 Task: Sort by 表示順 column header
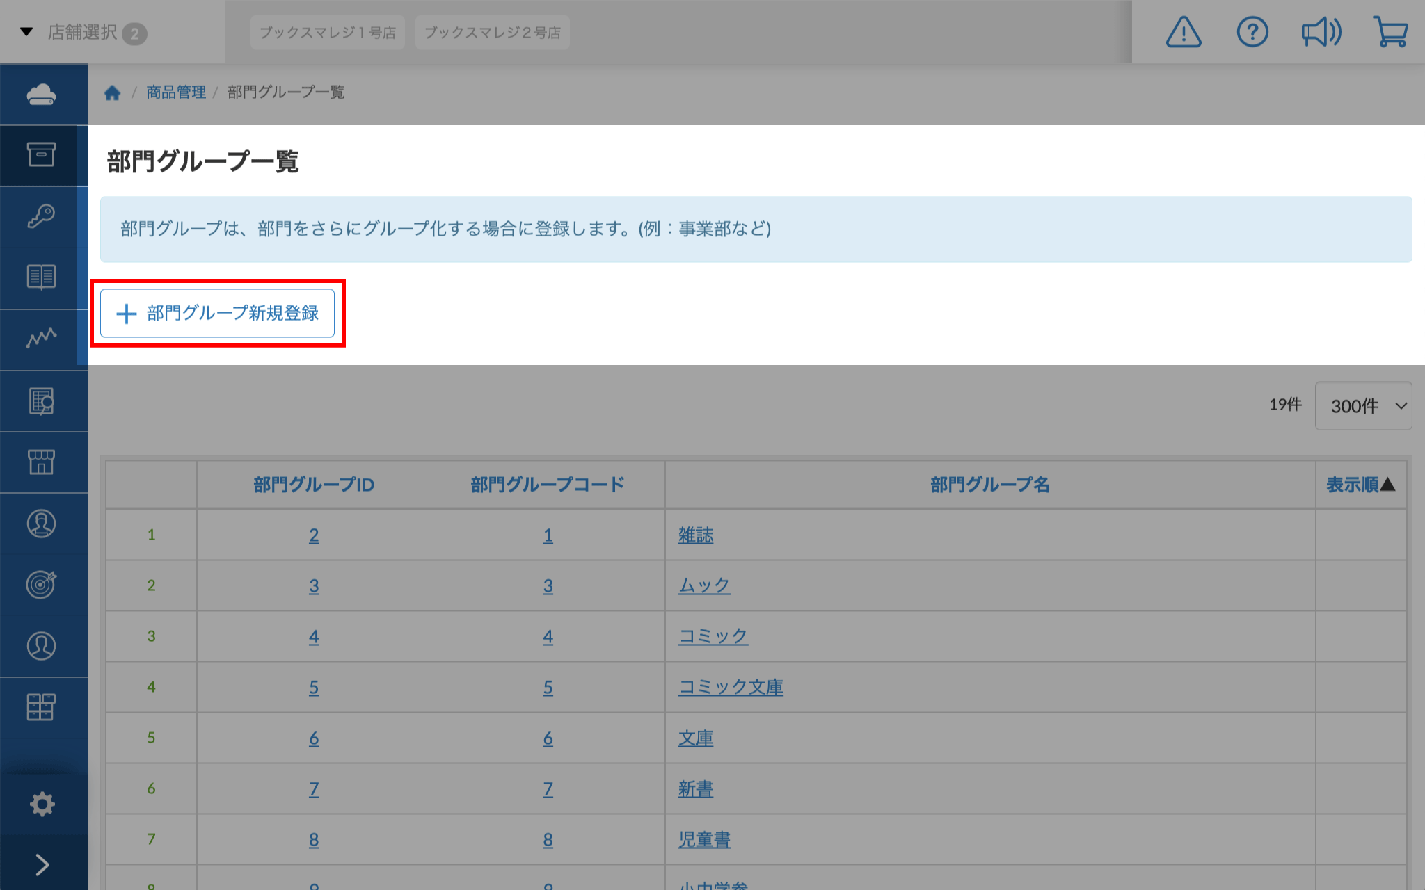point(1360,485)
